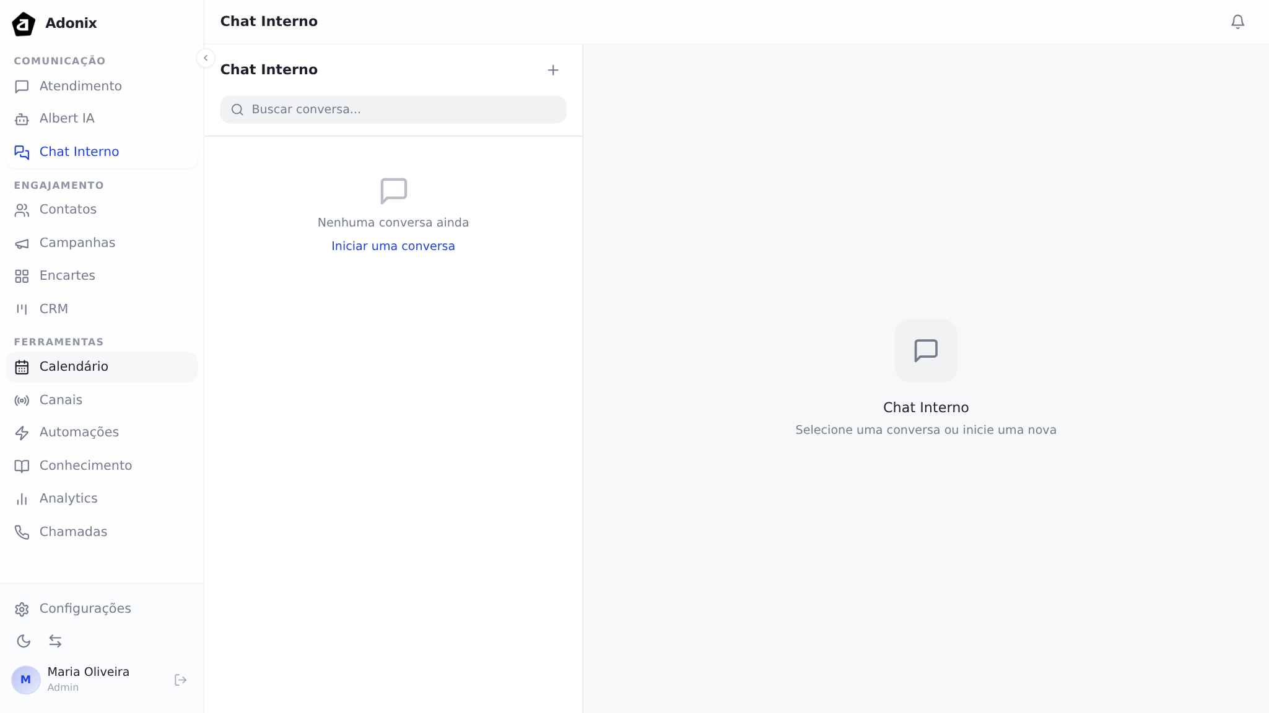Open the Encartes grid item

point(67,276)
